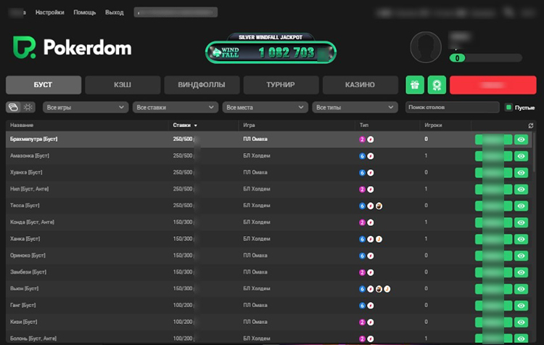This screenshot has width=544, height=345.
Task: Switch to light theme sun icon
Action: [x=28, y=107]
